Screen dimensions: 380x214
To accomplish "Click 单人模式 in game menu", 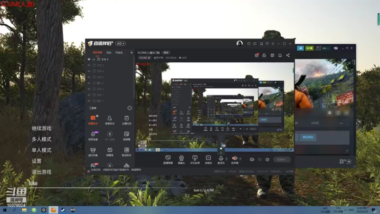I will pos(41,150).
